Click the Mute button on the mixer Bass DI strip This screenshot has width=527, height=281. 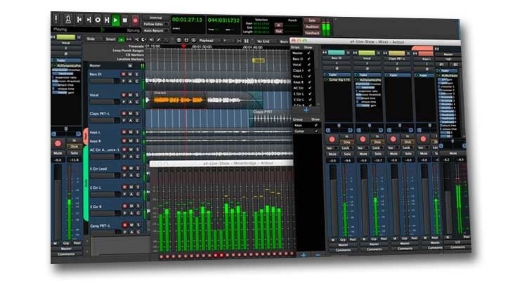point(332,154)
